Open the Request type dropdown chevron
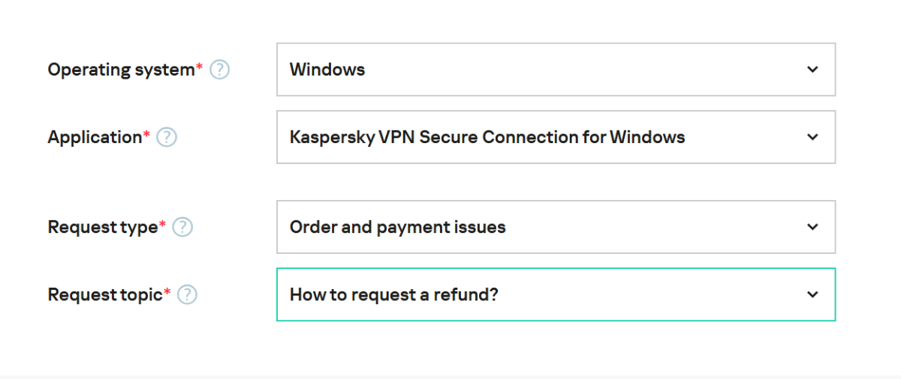Screen dimensions: 901x379 tap(812, 227)
